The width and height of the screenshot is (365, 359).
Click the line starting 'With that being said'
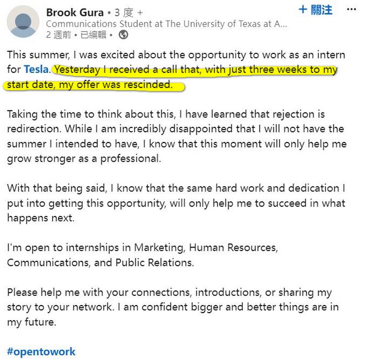click(176, 188)
